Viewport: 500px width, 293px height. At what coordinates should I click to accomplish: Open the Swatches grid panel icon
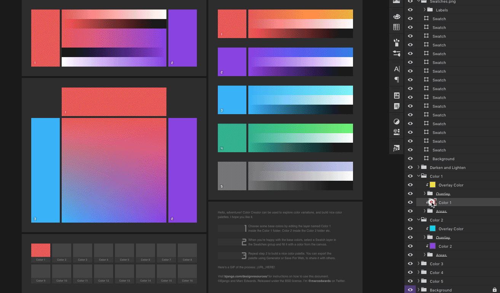click(396, 27)
